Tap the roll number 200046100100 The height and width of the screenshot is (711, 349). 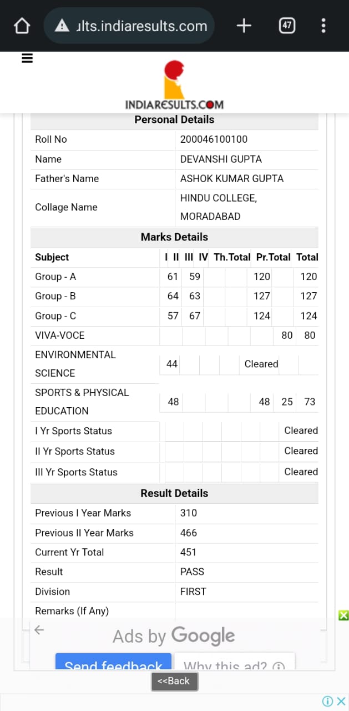[214, 139]
